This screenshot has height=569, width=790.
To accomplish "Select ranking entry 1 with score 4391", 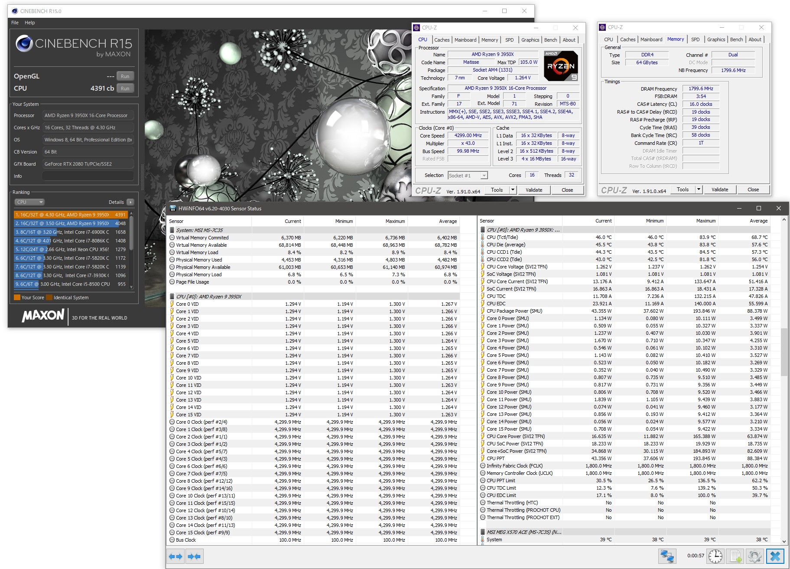I will [71, 215].
